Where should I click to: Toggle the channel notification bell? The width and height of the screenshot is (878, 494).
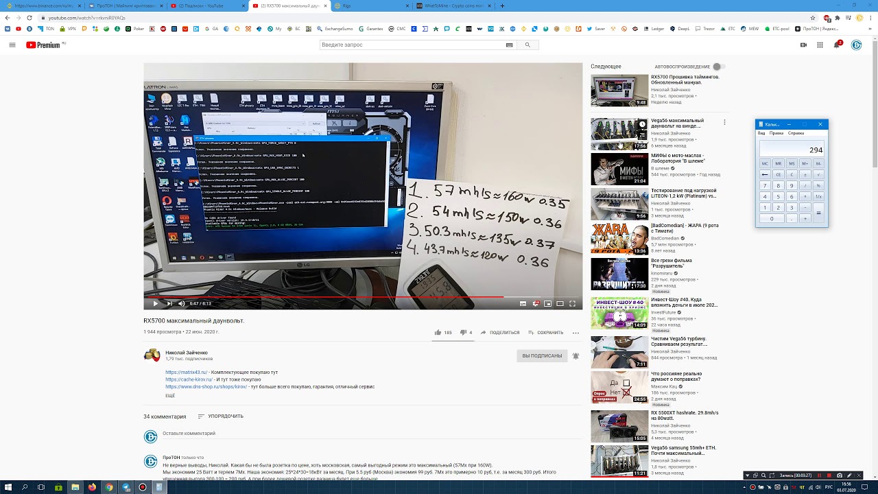pyautogui.click(x=576, y=356)
